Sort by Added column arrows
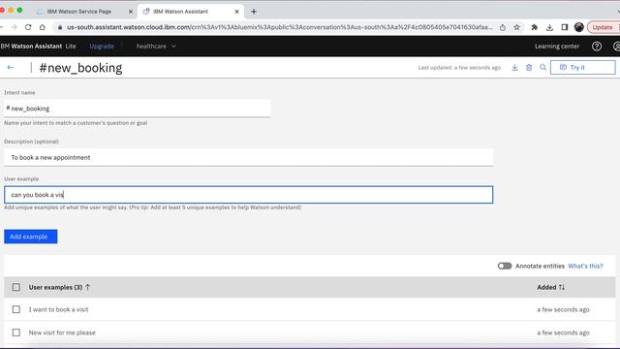Viewport: 620px width, 349px height. 562,287
